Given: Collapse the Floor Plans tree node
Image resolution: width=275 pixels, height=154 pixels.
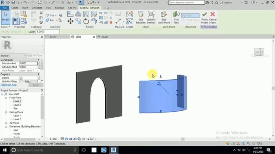Looking at the screenshot, I should (6, 98).
